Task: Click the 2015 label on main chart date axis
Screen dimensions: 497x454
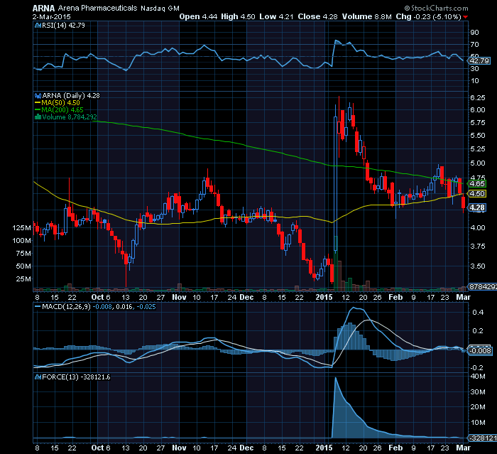Action: pyautogui.click(x=324, y=297)
